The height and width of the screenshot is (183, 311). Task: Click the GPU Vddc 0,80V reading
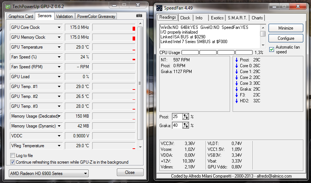click(225, 167)
